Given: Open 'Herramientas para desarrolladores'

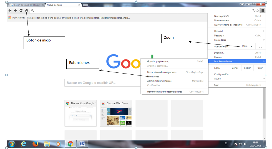Looking at the screenshot, I should (x=174, y=92).
